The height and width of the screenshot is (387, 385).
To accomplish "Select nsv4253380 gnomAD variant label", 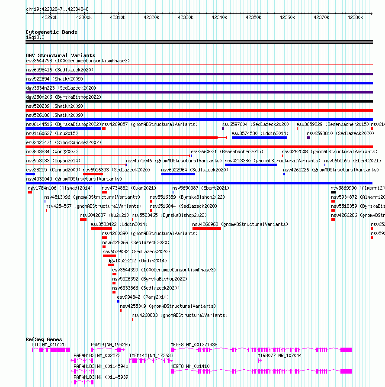I will [272, 161].
